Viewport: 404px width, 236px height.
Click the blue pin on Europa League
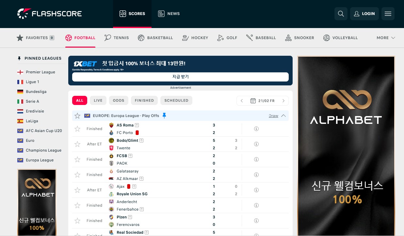coord(164,116)
